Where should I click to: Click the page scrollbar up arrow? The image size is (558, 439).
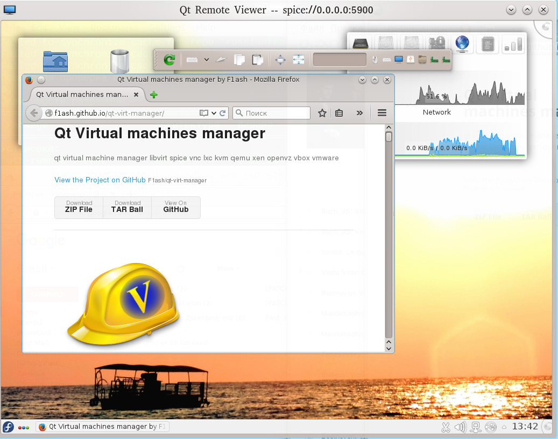pos(389,128)
